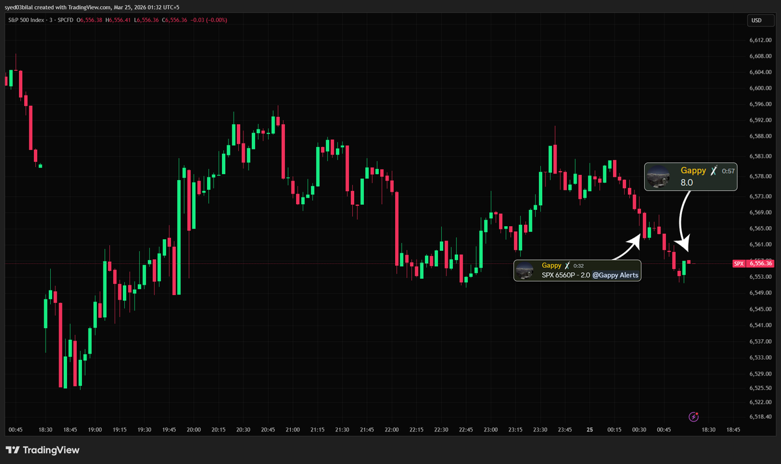
Task: Click the current price label 6,556.36
Action: tap(760, 263)
